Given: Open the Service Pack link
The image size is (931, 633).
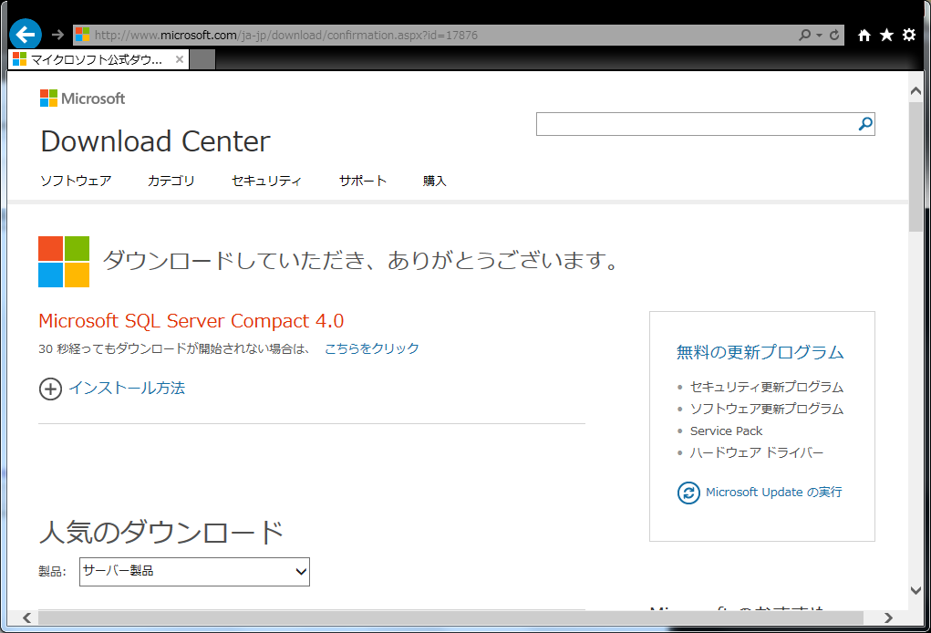Looking at the screenshot, I should 726,431.
